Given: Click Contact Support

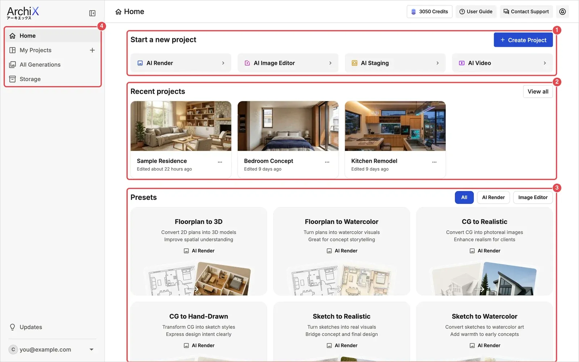Looking at the screenshot, I should (526, 12).
